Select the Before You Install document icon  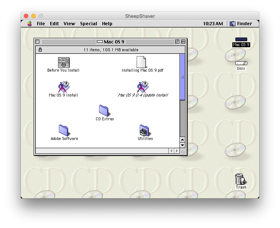(64, 62)
